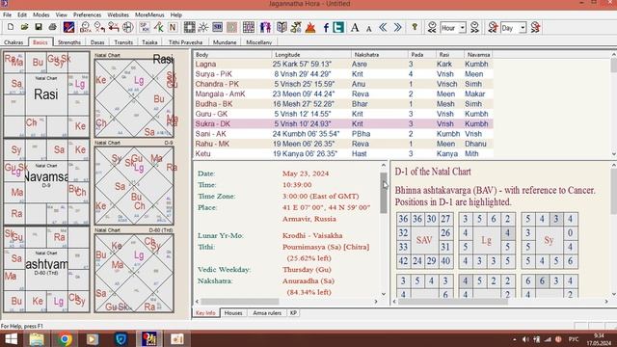Viewport: 617px width, 347px height.
Task: Click the Longitude column header
Action: pyautogui.click(x=311, y=55)
